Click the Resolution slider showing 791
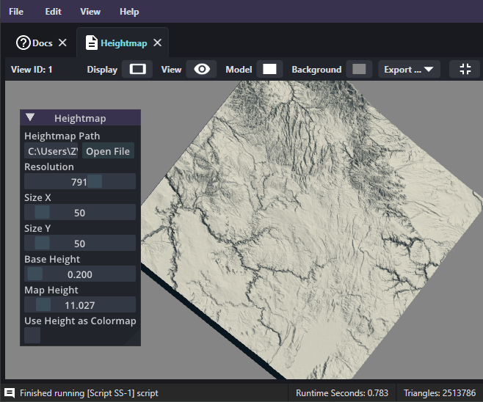The height and width of the screenshot is (402, 483). [80, 181]
